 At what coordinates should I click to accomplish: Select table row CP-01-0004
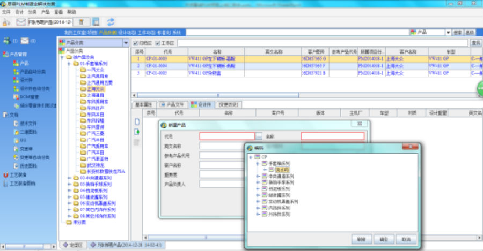pos(307,66)
